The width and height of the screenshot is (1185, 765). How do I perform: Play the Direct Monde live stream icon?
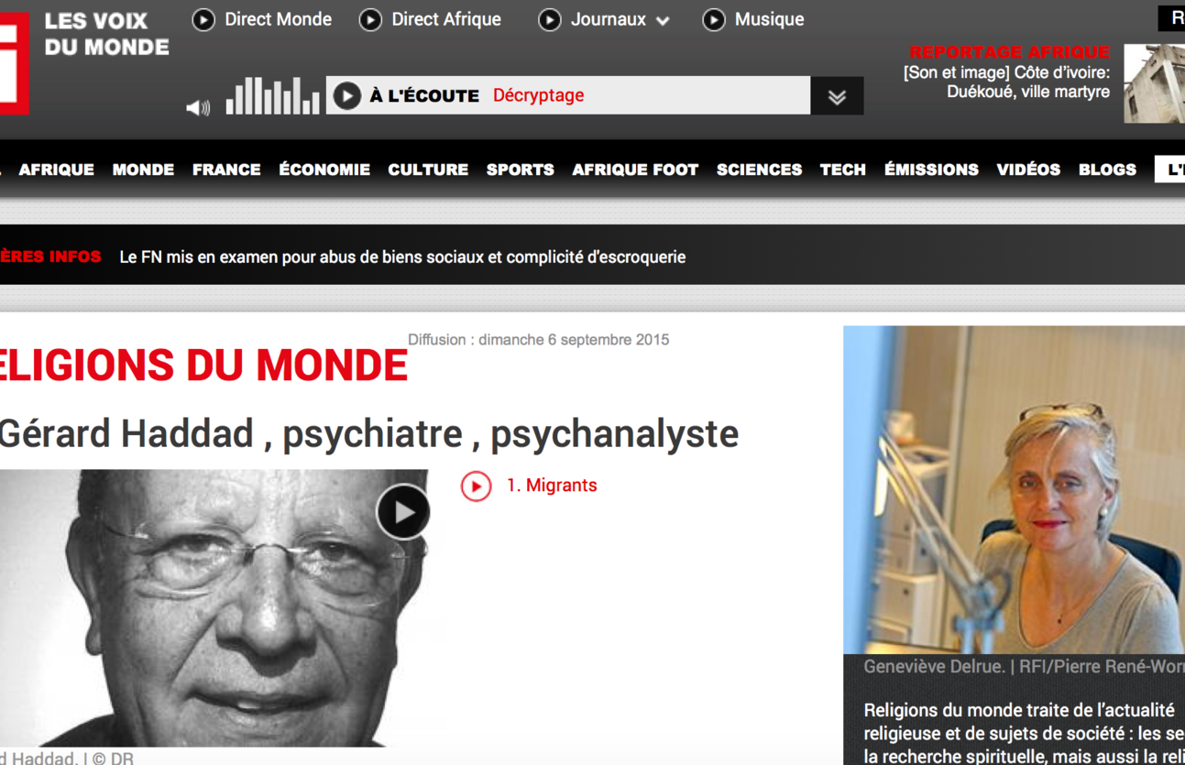pyautogui.click(x=203, y=19)
